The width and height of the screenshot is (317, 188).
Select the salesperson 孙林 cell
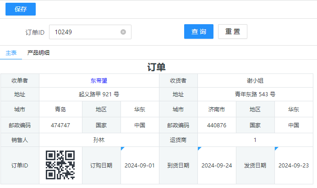(99, 140)
